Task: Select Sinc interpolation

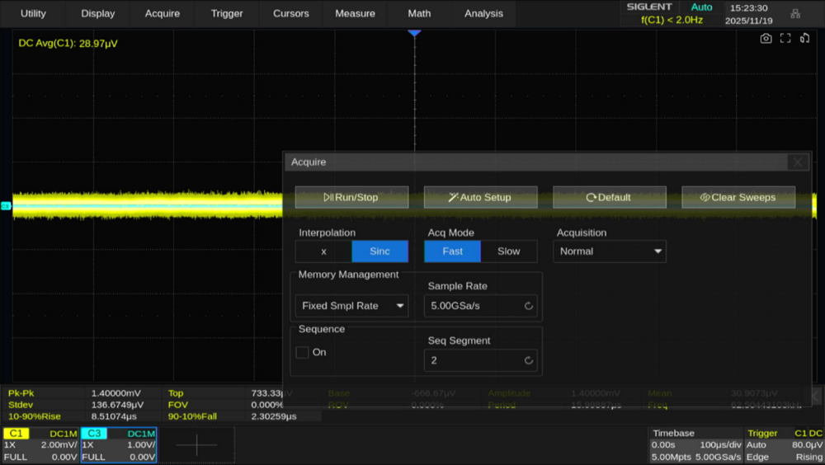Action: [x=379, y=251]
